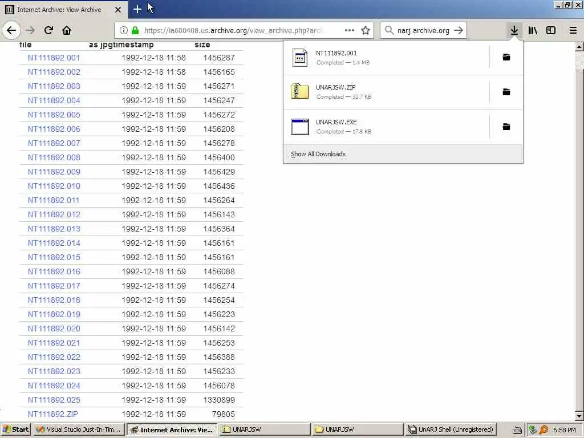
Task: Open the Windows Start menu
Action: [x=15, y=429]
